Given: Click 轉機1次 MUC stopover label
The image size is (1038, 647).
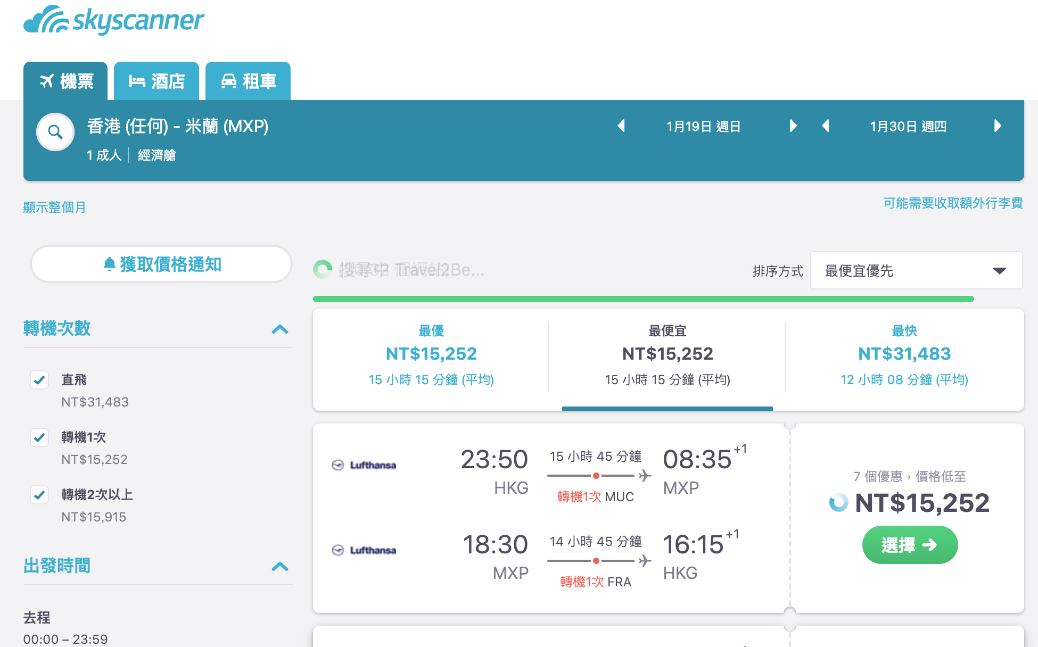Looking at the screenshot, I should tap(596, 497).
